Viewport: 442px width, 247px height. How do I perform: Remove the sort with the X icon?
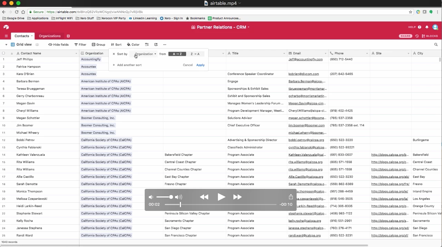pyautogui.click(x=114, y=54)
